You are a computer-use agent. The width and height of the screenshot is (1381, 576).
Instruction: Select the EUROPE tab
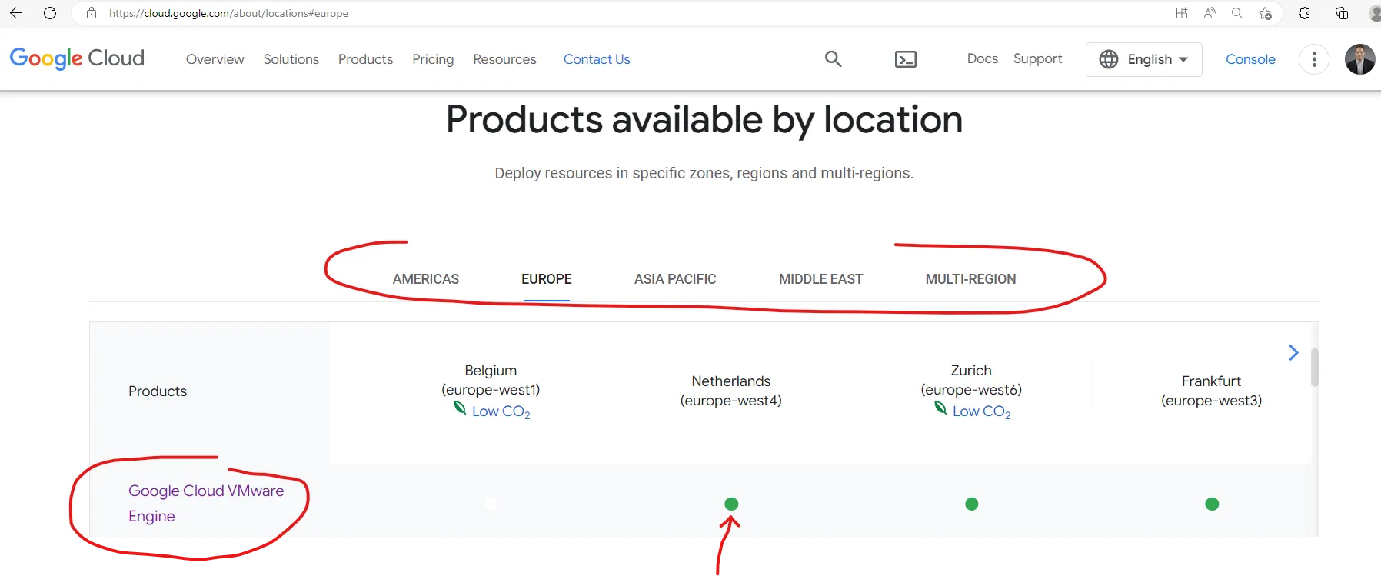click(547, 279)
